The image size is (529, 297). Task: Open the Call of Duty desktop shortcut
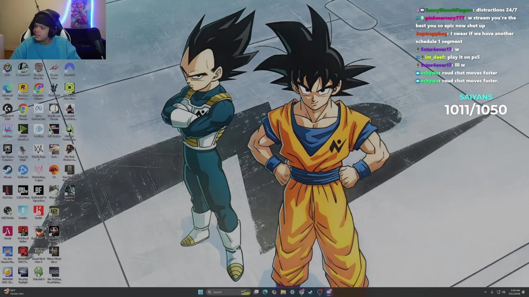pos(23,192)
